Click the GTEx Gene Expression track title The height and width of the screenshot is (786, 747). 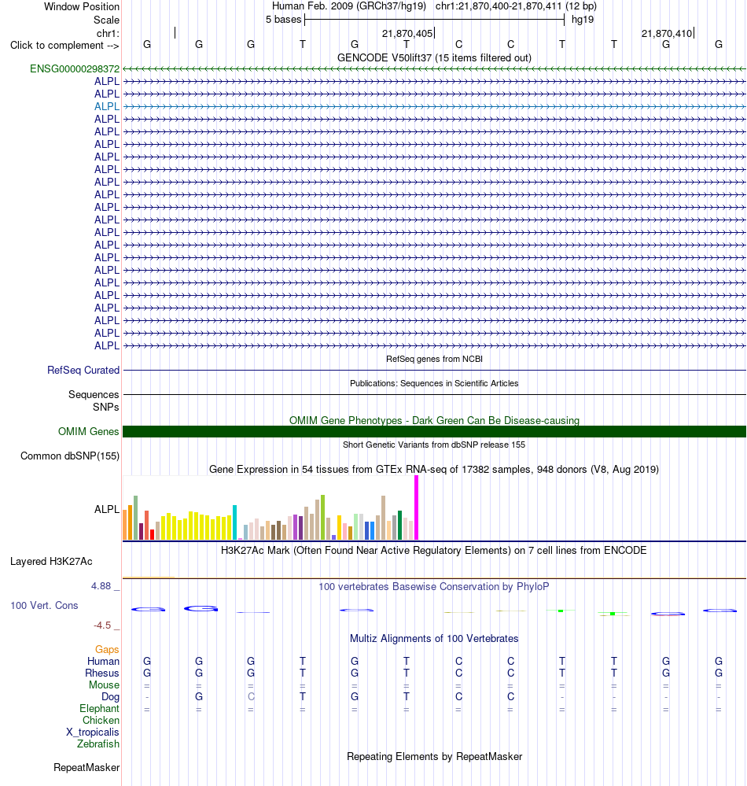pyautogui.click(x=434, y=469)
